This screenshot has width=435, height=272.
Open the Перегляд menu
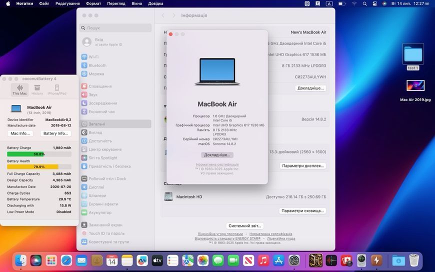point(116,3)
